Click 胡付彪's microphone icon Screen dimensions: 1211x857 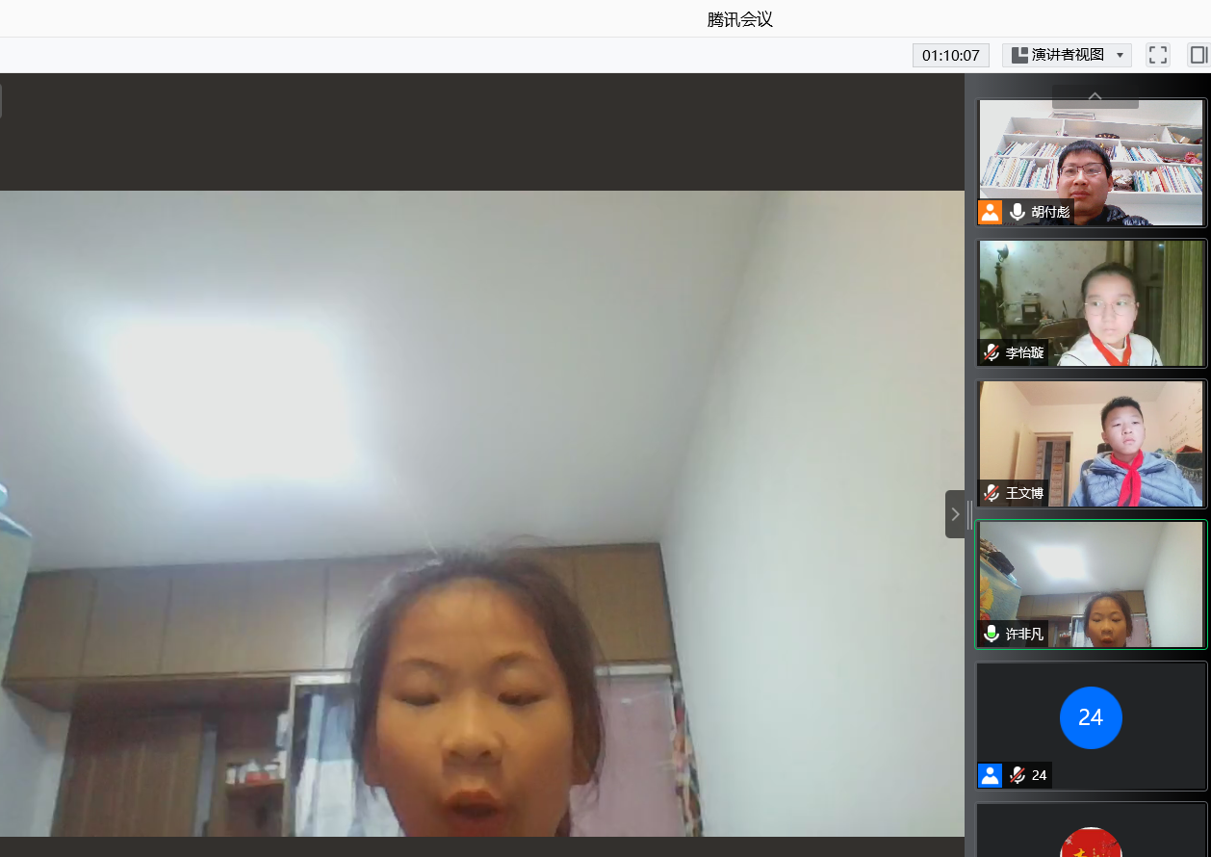pos(1018,212)
